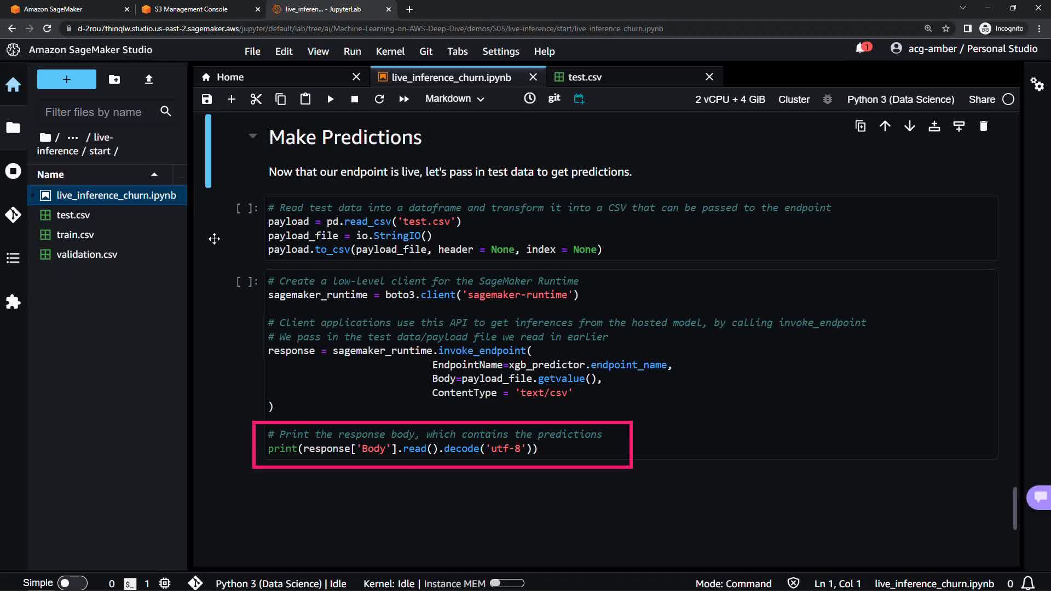The height and width of the screenshot is (591, 1051).
Task: Open the Git sidebar panel icon
Action: 13,215
